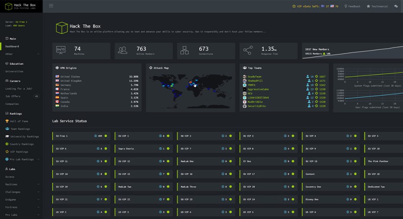Click the Hack The Box logo in top-left corner
The width and height of the screenshot is (403, 219).
point(21,6)
